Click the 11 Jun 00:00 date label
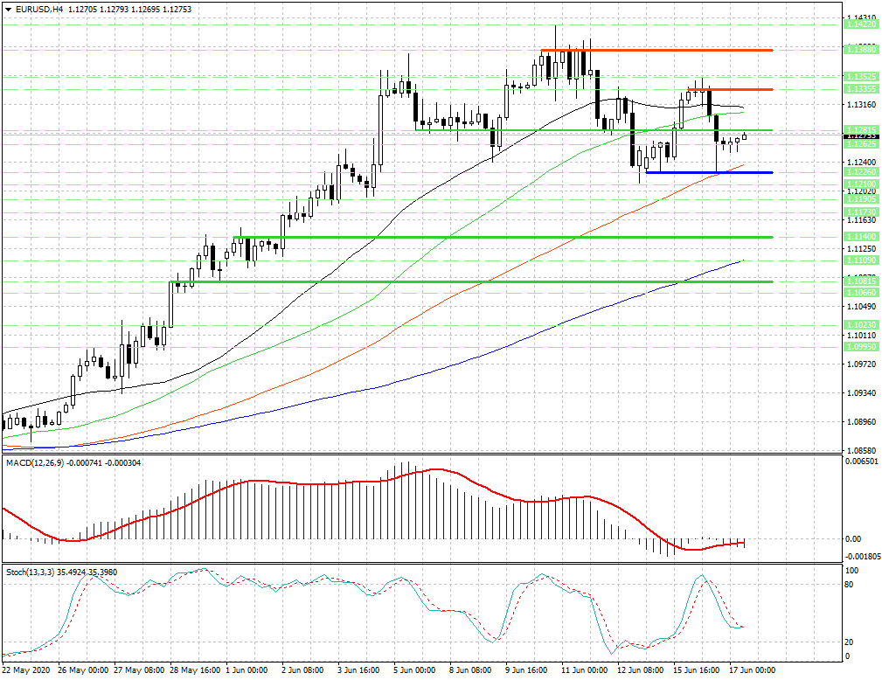 point(585,670)
